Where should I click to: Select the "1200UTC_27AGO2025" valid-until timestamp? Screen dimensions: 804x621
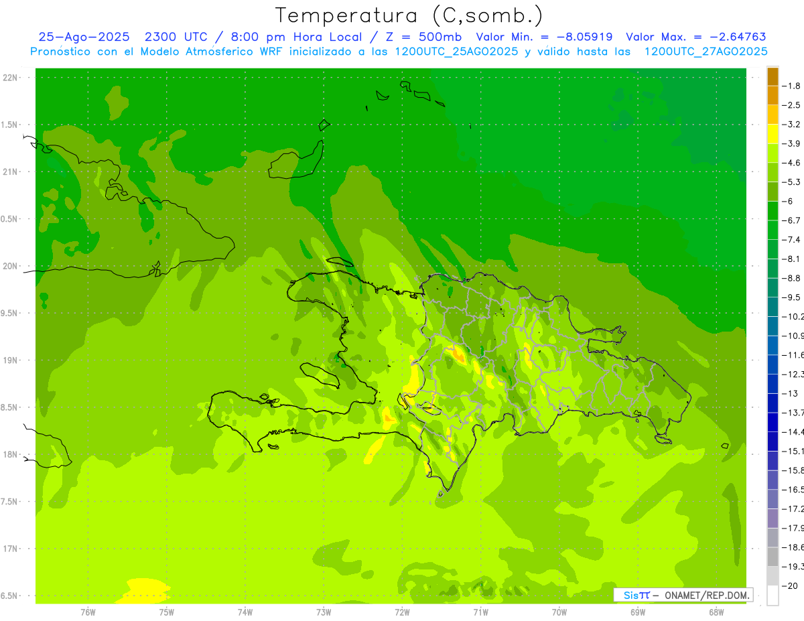click(x=706, y=52)
